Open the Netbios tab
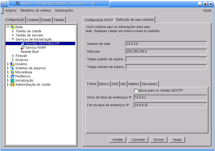Screen dimensions: 215x151 (134, 84)
